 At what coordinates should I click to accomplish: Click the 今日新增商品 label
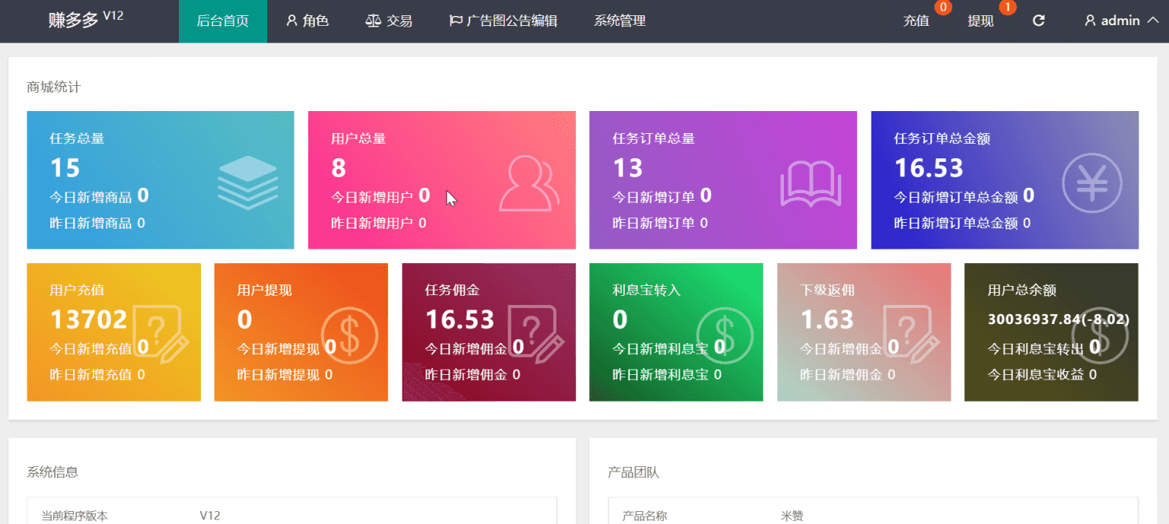tap(91, 197)
